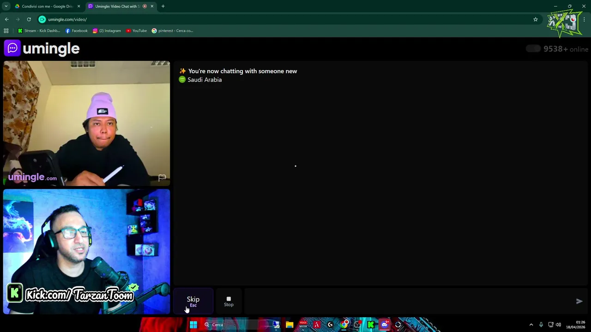
Task: Toggle the switch beside online count
Action: (x=533, y=49)
